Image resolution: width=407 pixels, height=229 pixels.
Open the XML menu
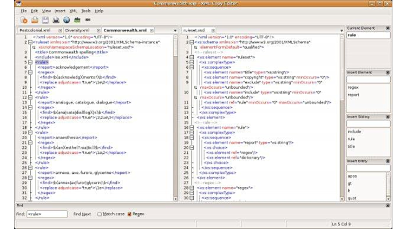tap(74, 11)
